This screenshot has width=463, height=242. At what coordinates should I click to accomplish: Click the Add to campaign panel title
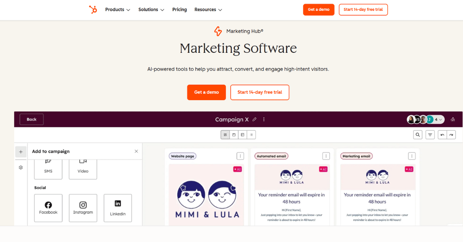tap(51, 151)
